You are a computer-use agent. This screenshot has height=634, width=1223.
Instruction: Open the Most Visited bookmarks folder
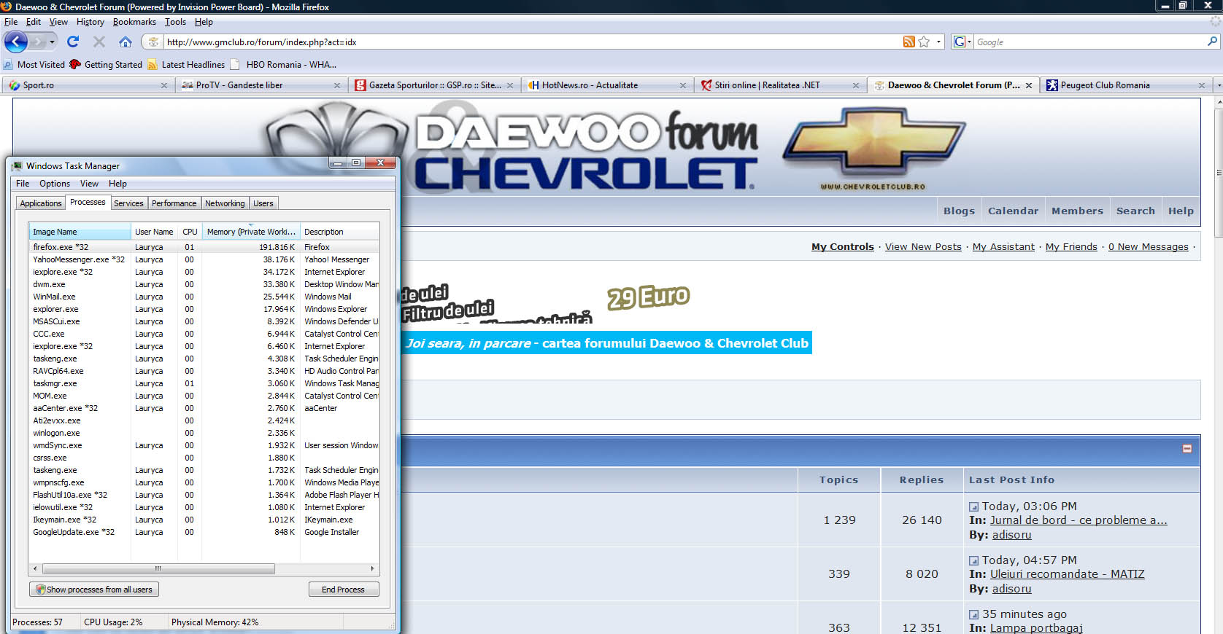click(x=34, y=64)
